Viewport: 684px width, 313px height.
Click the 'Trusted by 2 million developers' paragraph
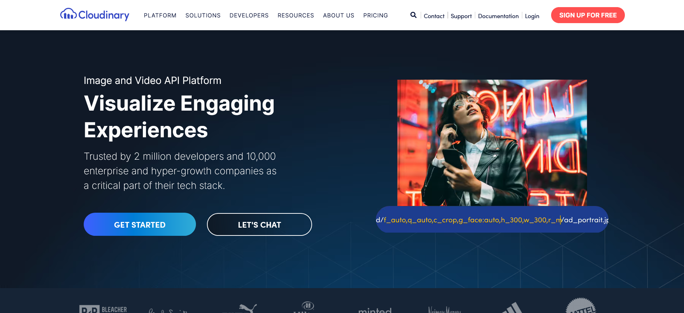180,171
